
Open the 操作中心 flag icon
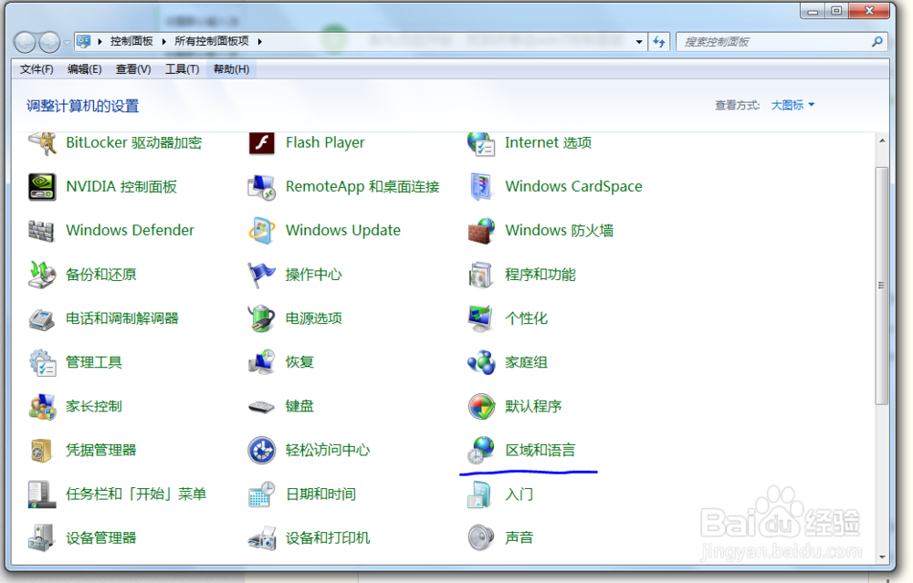[262, 275]
